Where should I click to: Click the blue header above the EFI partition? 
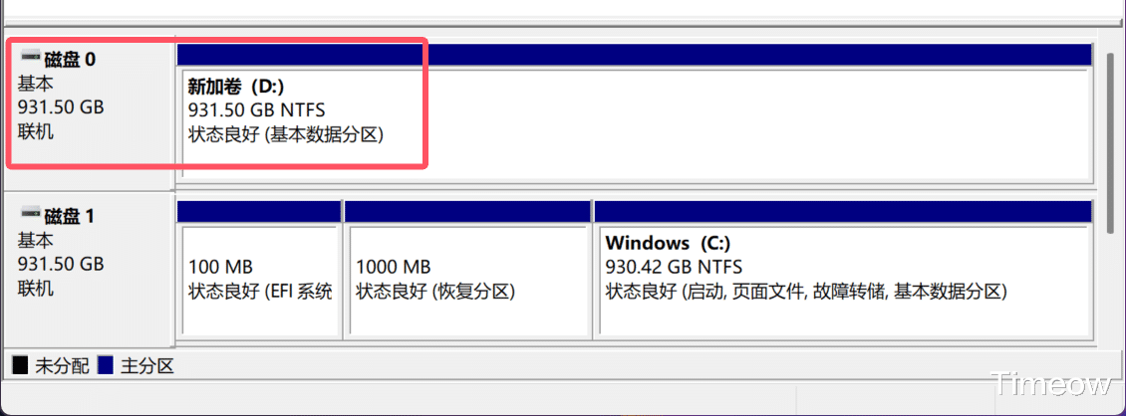tap(259, 211)
